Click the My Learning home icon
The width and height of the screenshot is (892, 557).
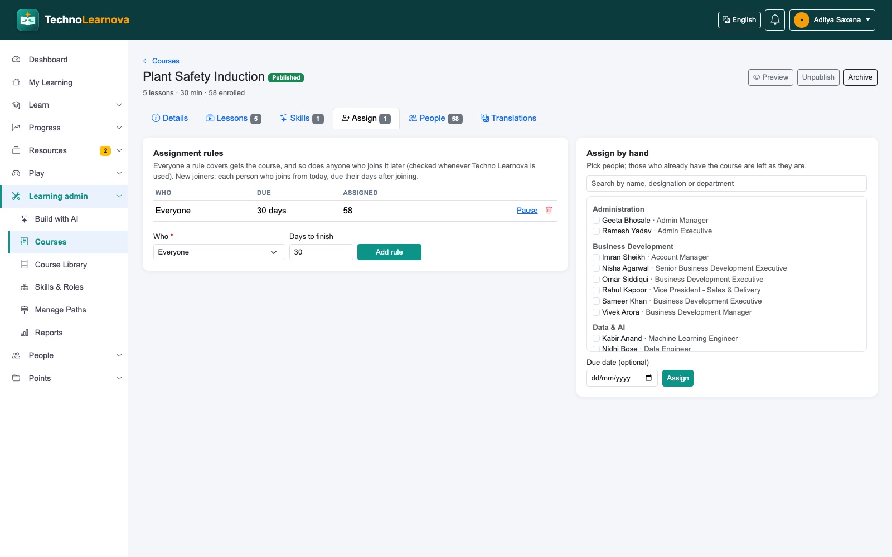click(x=16, y=82)
